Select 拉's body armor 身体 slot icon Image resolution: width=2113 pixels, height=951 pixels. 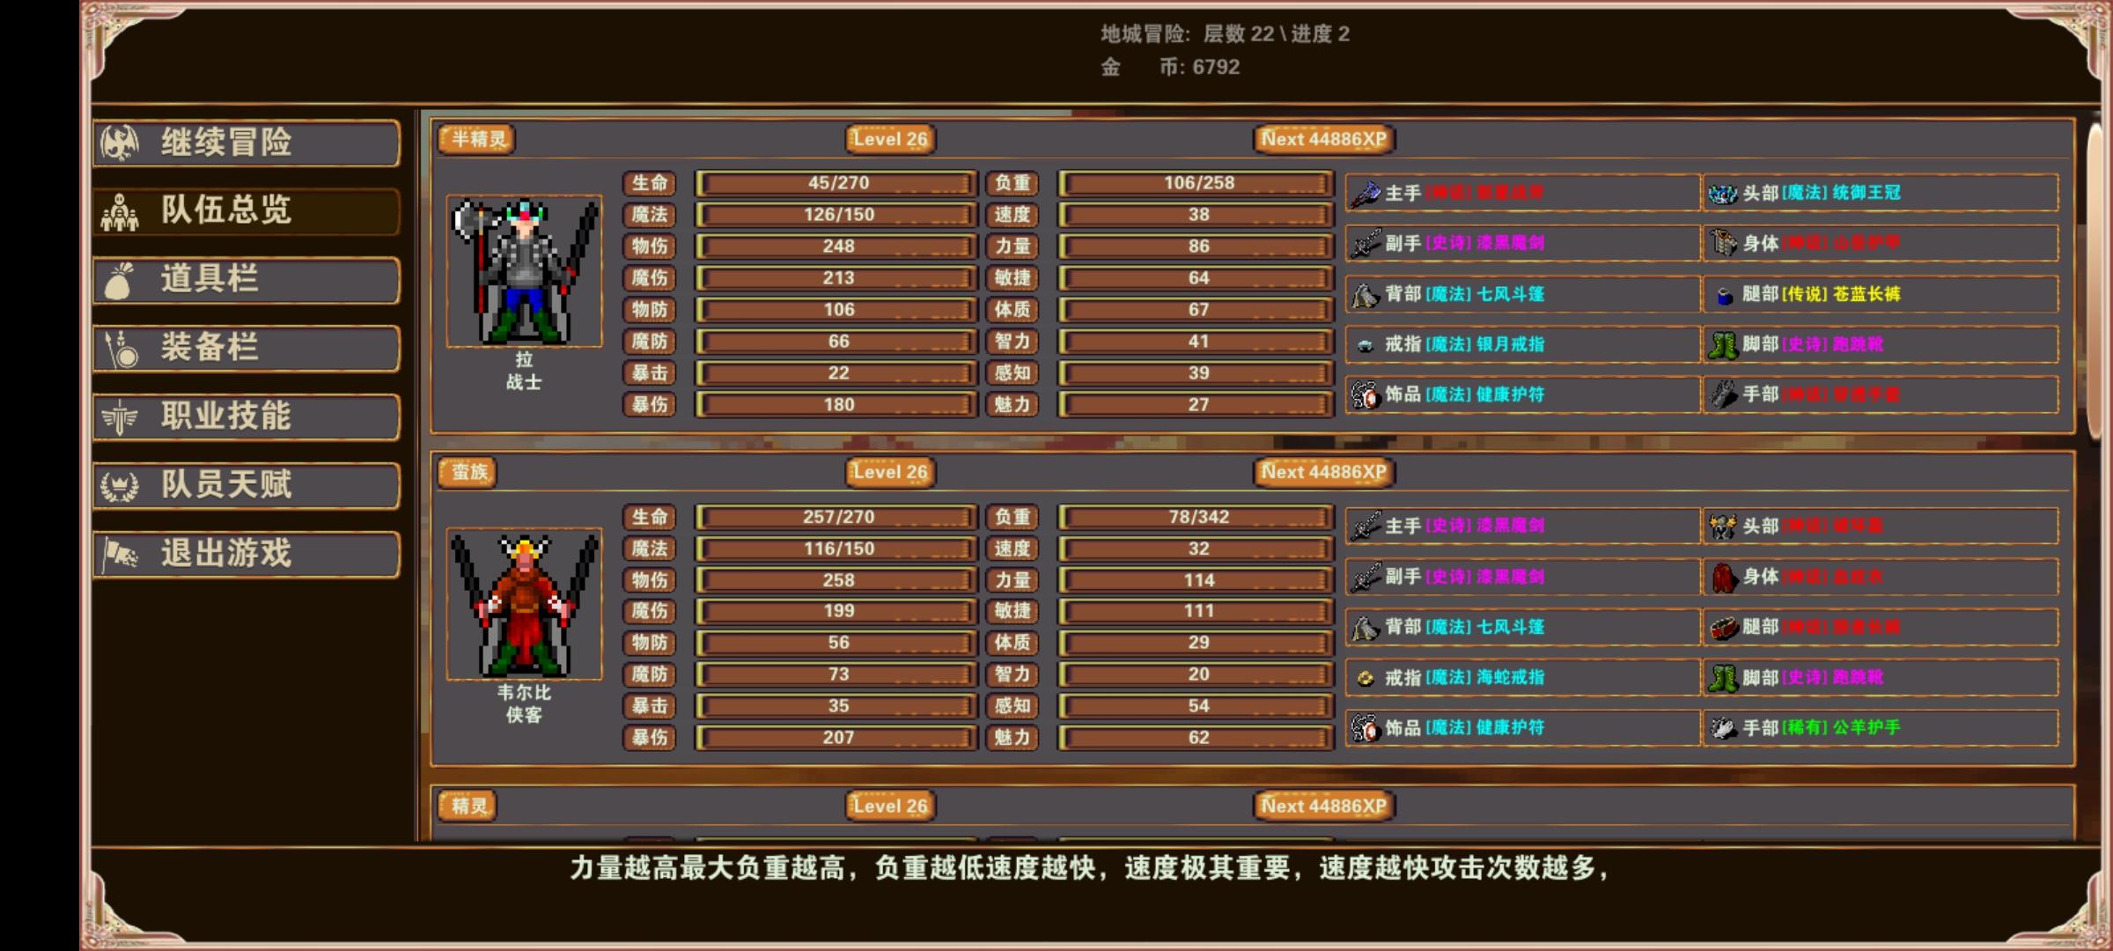1722,244
